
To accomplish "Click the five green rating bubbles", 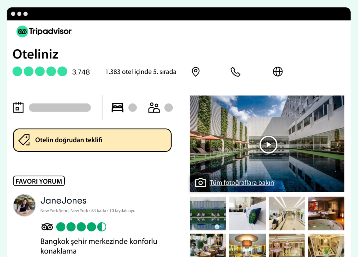I will [40, 71].
